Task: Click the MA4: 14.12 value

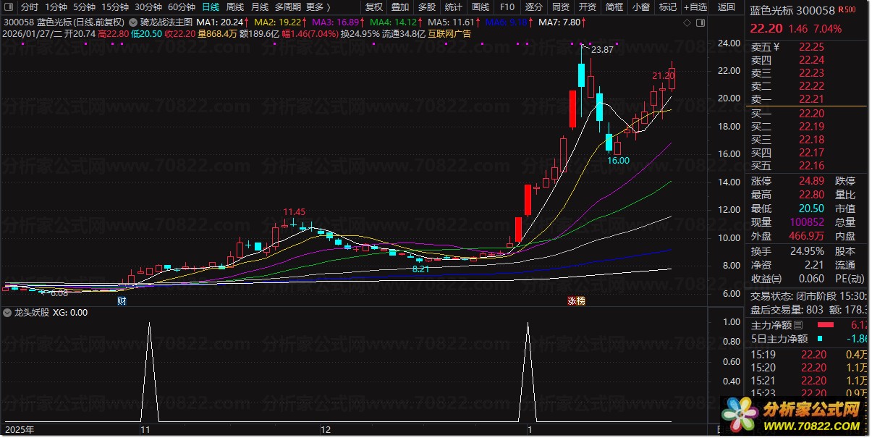Action: pyautogui.click(x=393, y=23)
